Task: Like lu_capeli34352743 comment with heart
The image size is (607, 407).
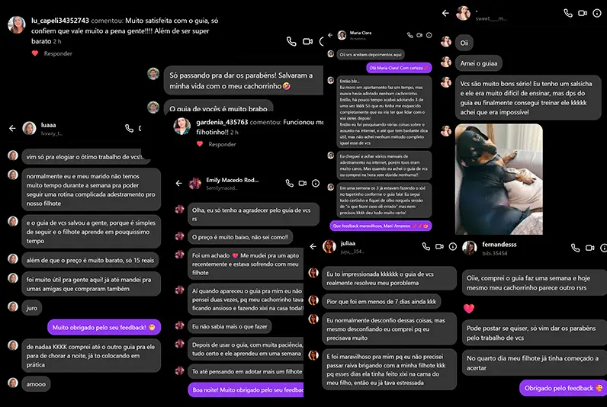Action: [35, 53]
